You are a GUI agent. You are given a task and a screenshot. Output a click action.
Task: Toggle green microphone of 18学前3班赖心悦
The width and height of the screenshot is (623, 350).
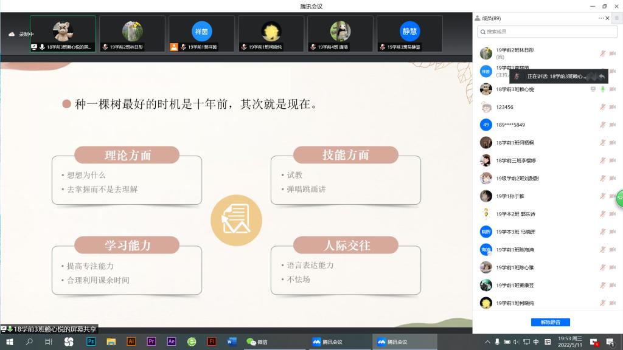[603, 89]
